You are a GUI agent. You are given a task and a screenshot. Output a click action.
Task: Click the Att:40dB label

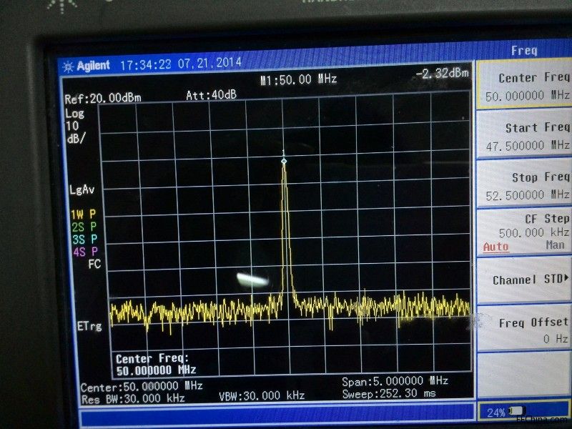point(211,95)
